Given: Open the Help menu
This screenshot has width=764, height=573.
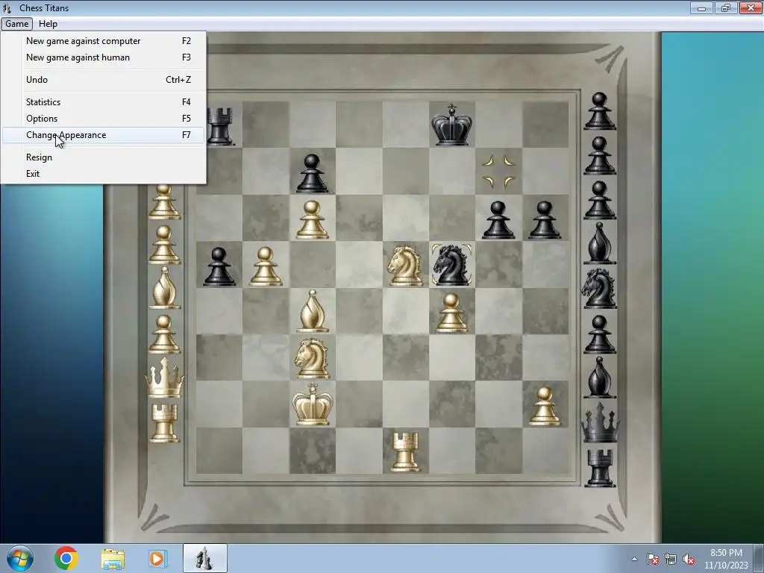Looking at the screenshot, I should 48,24.
